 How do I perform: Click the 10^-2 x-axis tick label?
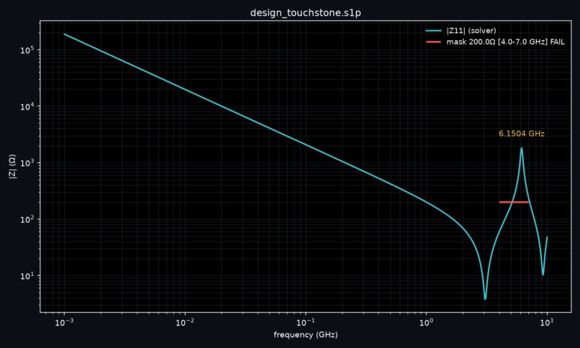point(185,322)
